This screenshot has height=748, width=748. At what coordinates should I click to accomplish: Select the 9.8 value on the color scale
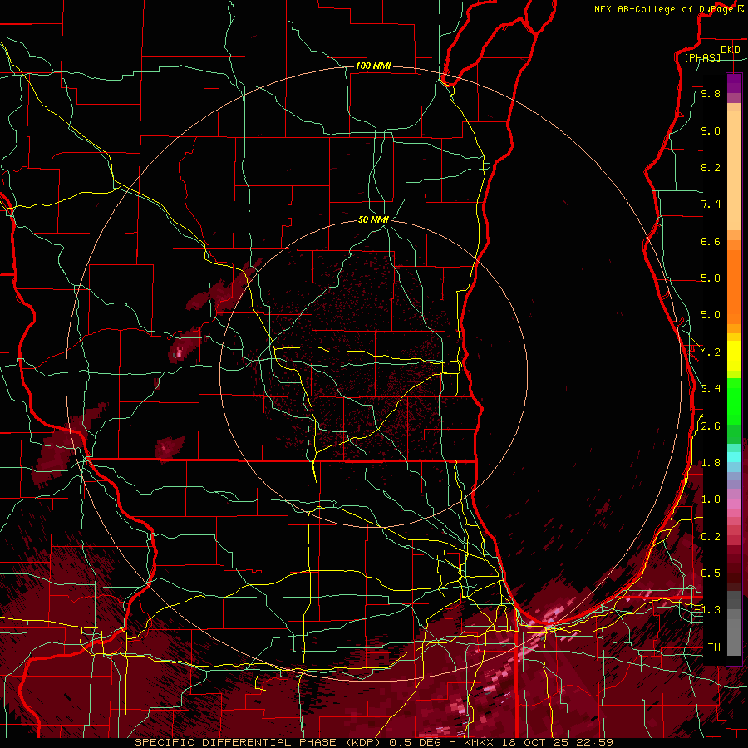pos(711,94)
